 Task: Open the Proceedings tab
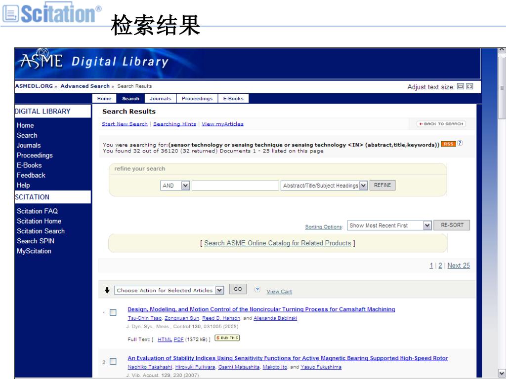[x=197, y=99]
